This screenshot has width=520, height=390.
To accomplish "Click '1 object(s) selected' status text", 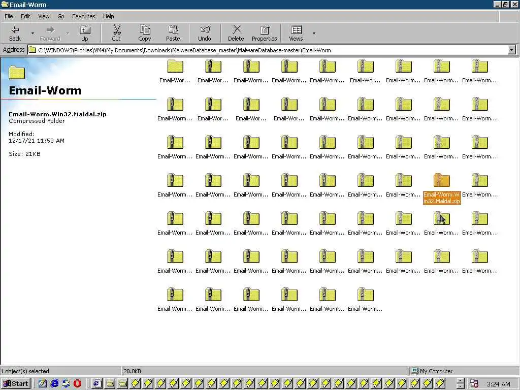I will 25,371.
